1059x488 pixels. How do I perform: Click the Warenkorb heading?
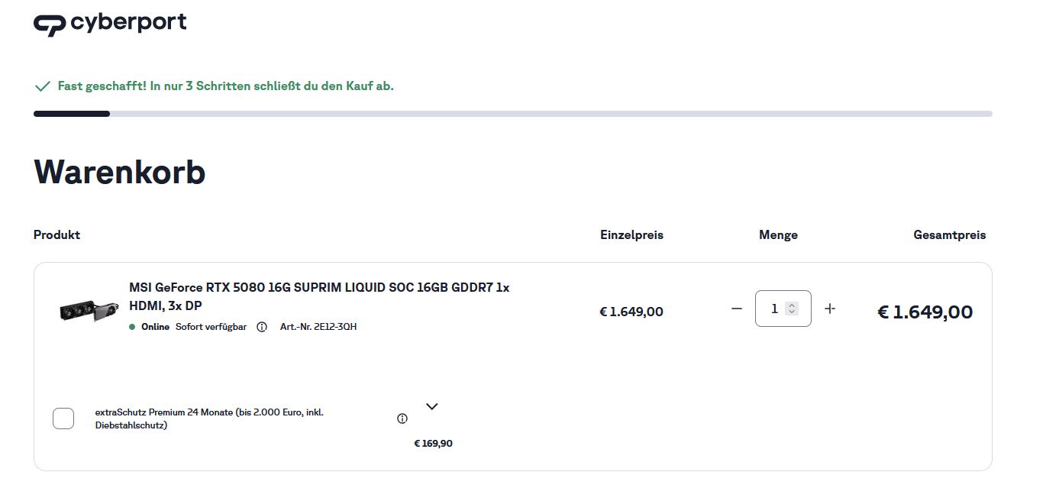pyautogui.click(x=120, y=173)
